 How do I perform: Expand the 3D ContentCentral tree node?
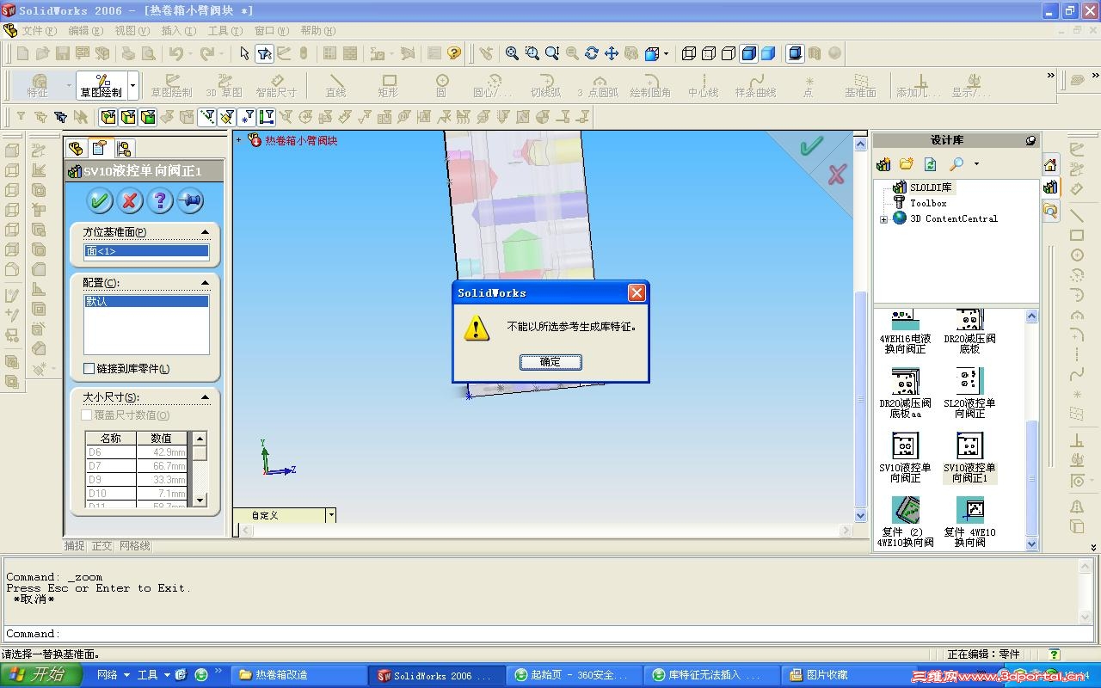pos(883,219)
